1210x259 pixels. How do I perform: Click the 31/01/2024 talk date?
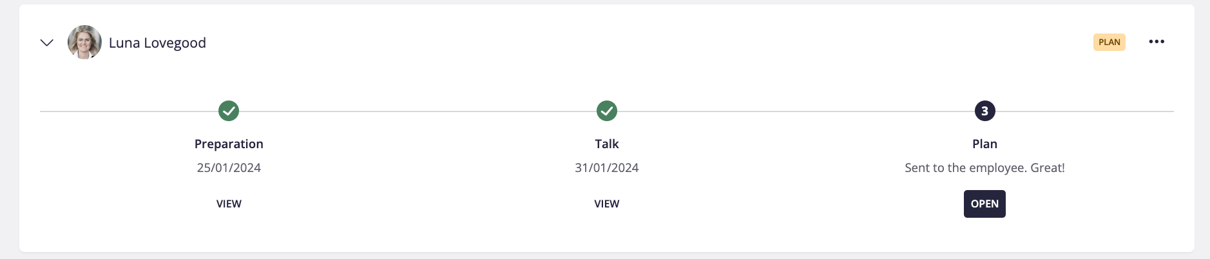pyautogui.click(x=607, y=168)
